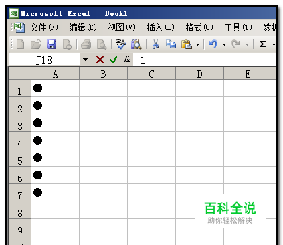Select row 3 header
Image resolution: width=283 pixels, height=245 pixels.
[19, 123]
